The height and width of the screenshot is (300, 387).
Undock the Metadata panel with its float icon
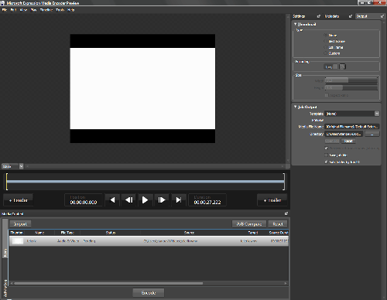(351, 16)
